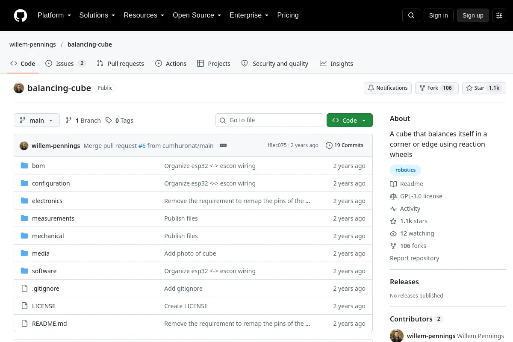Click the mechanical folder icon
The width and height of the screenshot is (513, 342).
(x=24, y=236)
